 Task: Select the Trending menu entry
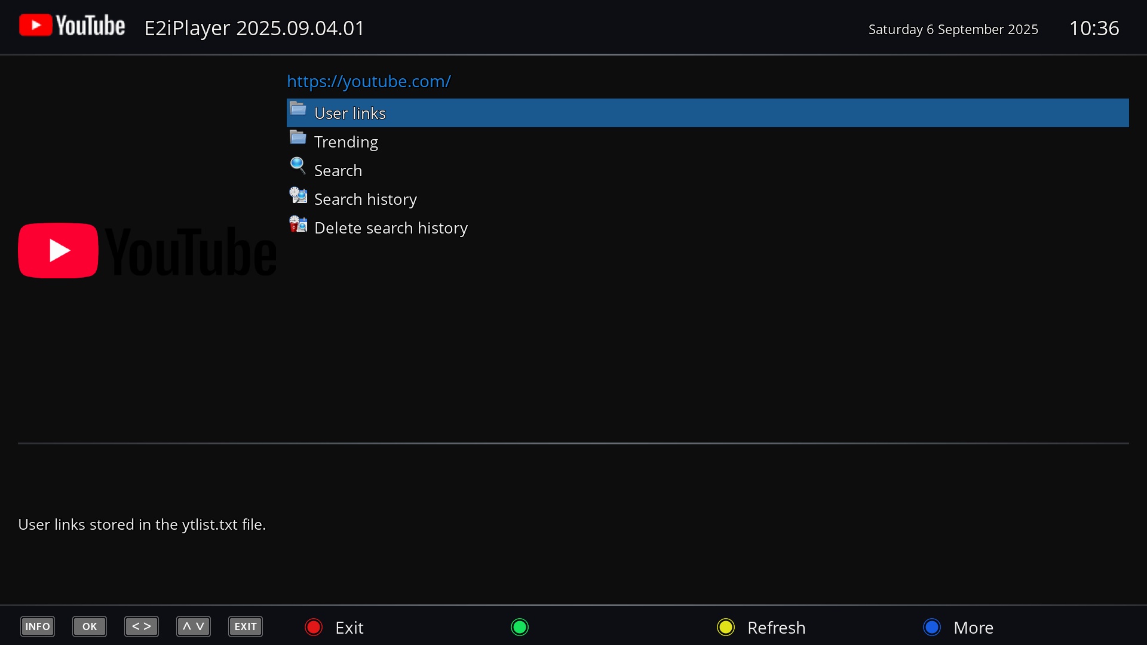[345, 142]
